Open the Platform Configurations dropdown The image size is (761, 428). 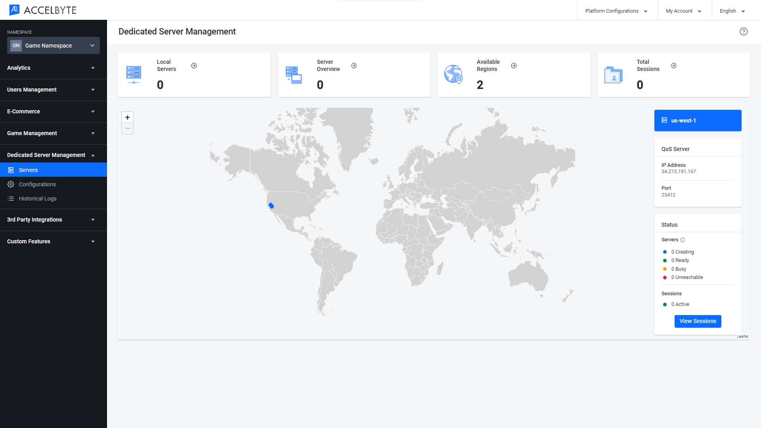(x=617, y=11)
